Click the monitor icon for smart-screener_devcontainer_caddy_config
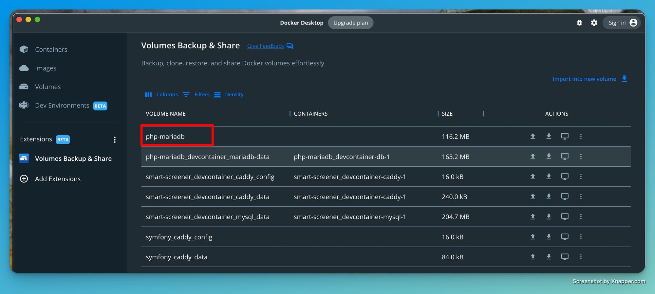 tap(565, 176)
